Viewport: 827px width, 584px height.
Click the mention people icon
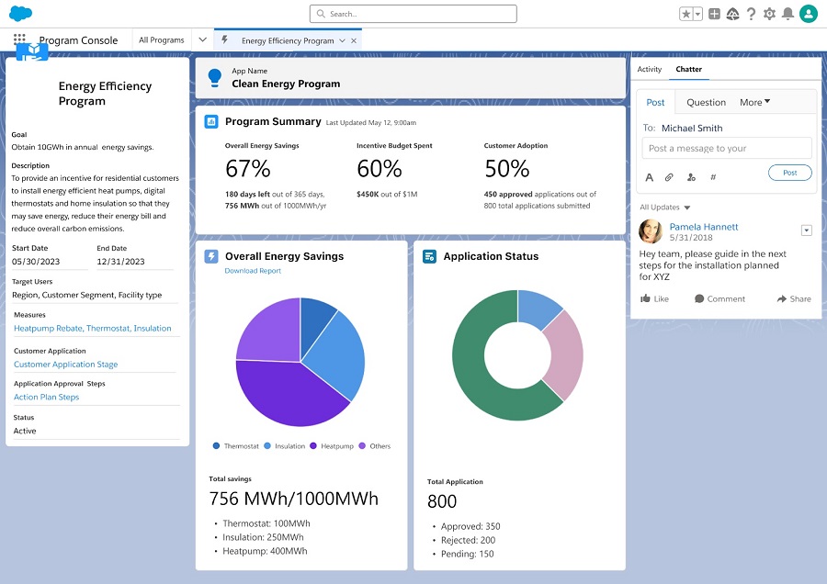coord(691,177)
